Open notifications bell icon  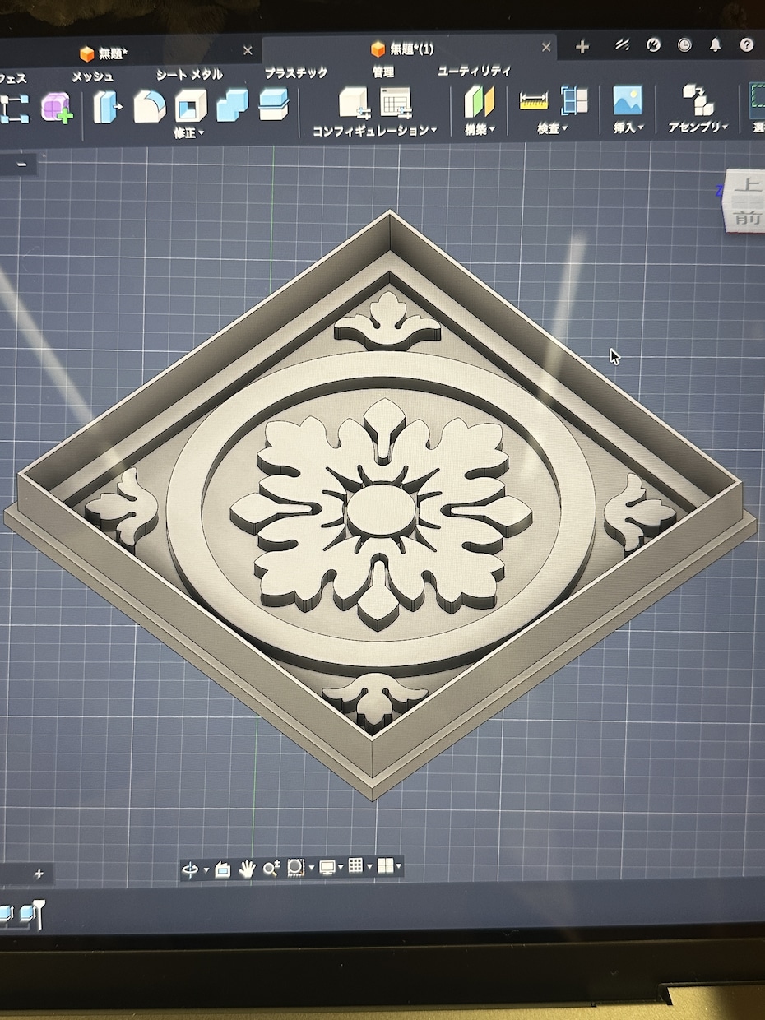click(715, 45)
